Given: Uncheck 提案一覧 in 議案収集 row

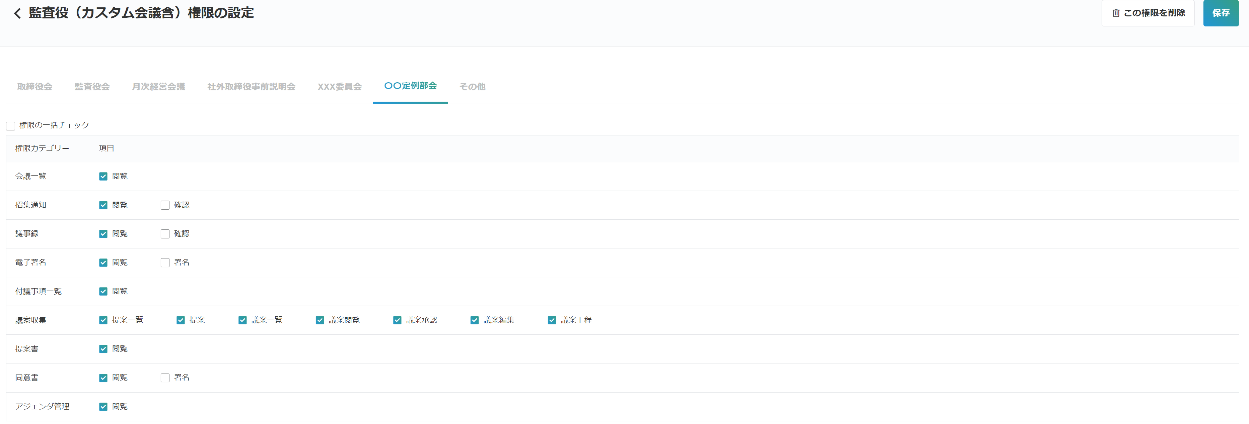Looking at the screenshot, I should pos(103,320).
